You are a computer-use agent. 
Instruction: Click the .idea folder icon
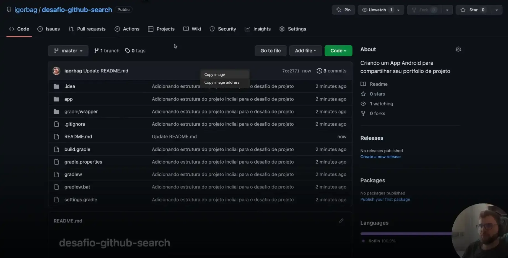[x=56, y=86]
